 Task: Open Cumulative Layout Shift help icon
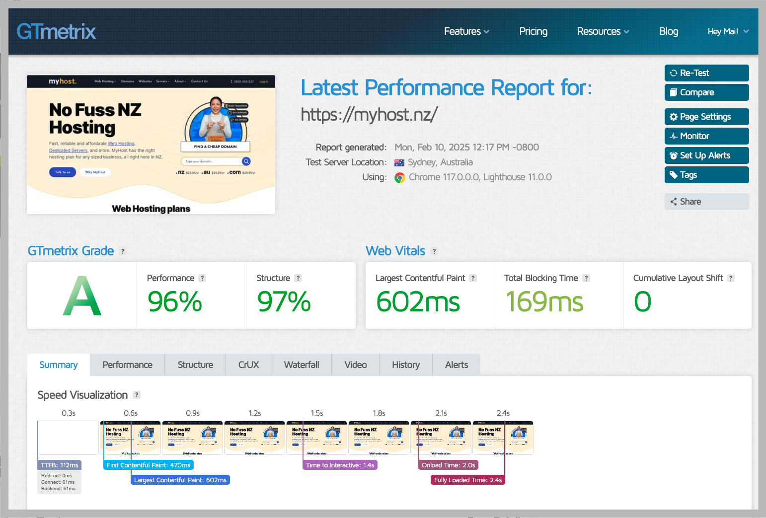731,278
